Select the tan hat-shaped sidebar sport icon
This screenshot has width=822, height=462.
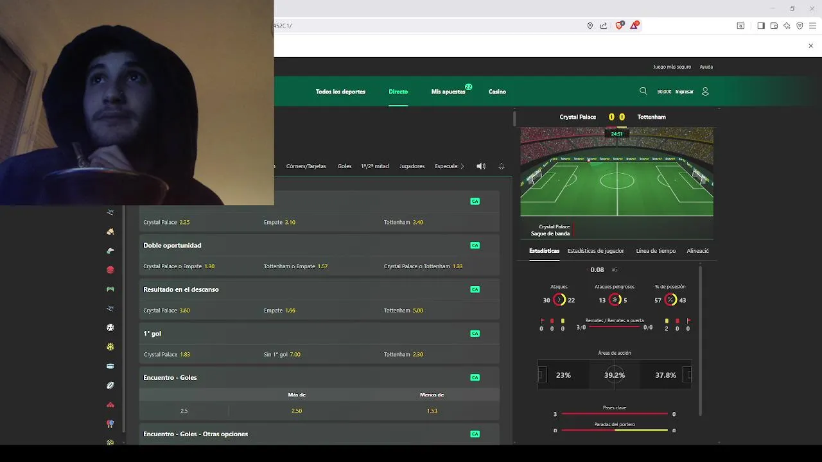point(110,232)
